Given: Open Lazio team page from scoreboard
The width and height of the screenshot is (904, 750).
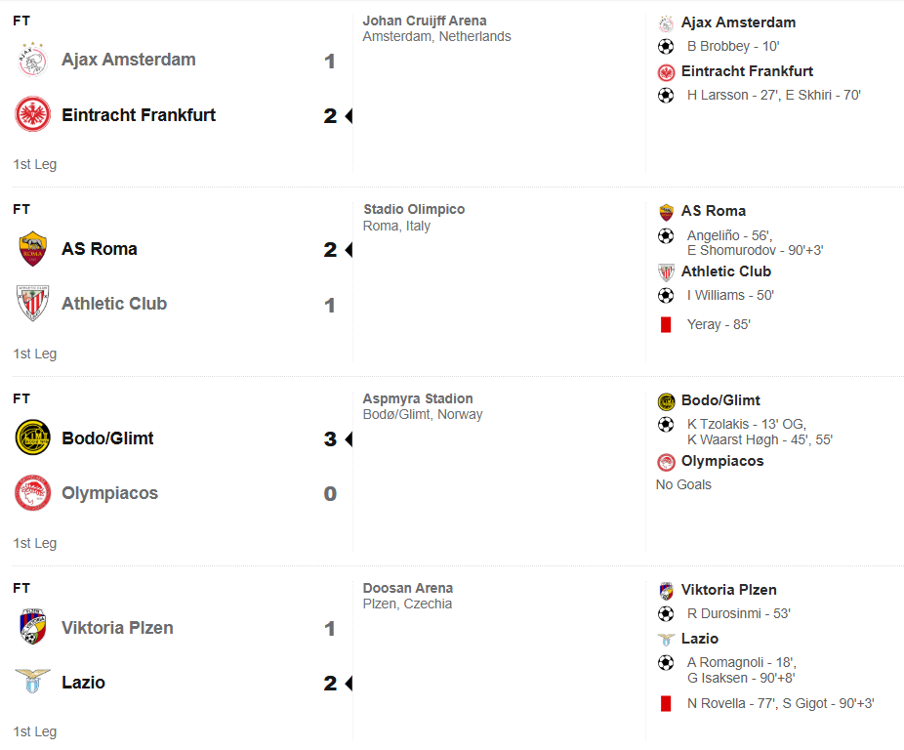Looking at the screenshot, I should point(83,683).
